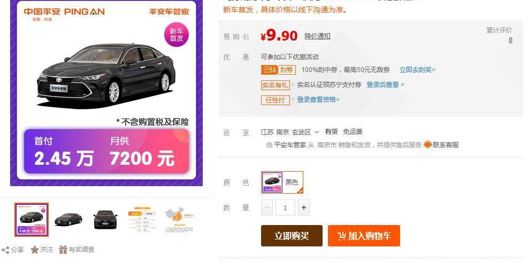Image resolution: width=528 pixels, height=264 pixels.
Task: Open the 降价通知 price alert link
Action: tap(317, 36)
